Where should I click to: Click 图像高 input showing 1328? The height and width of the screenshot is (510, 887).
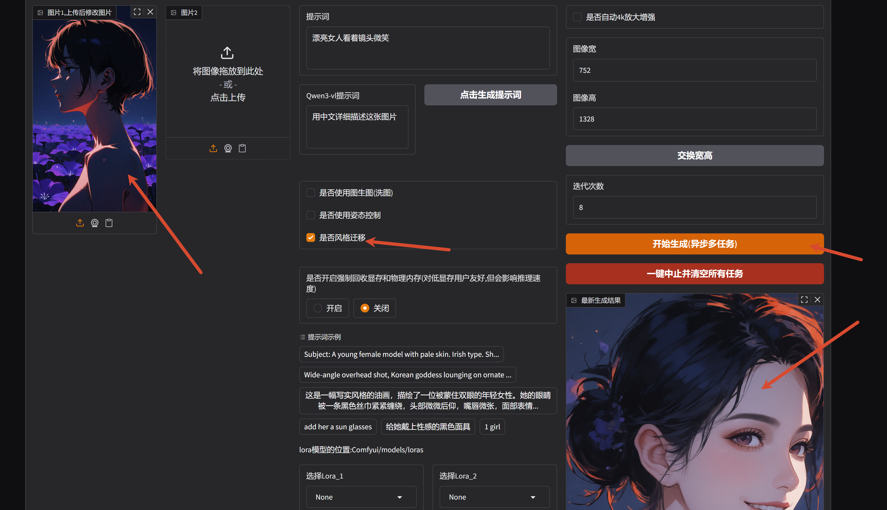694,119
